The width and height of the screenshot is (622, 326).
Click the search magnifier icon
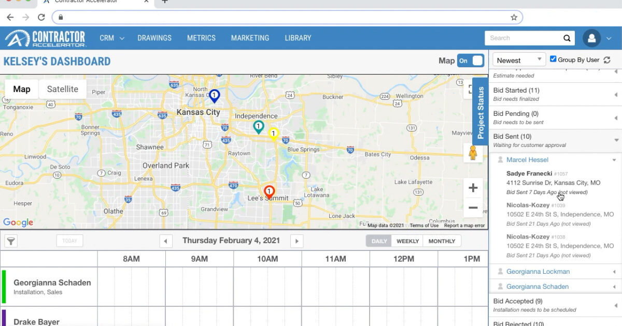(x=567, y=38)
